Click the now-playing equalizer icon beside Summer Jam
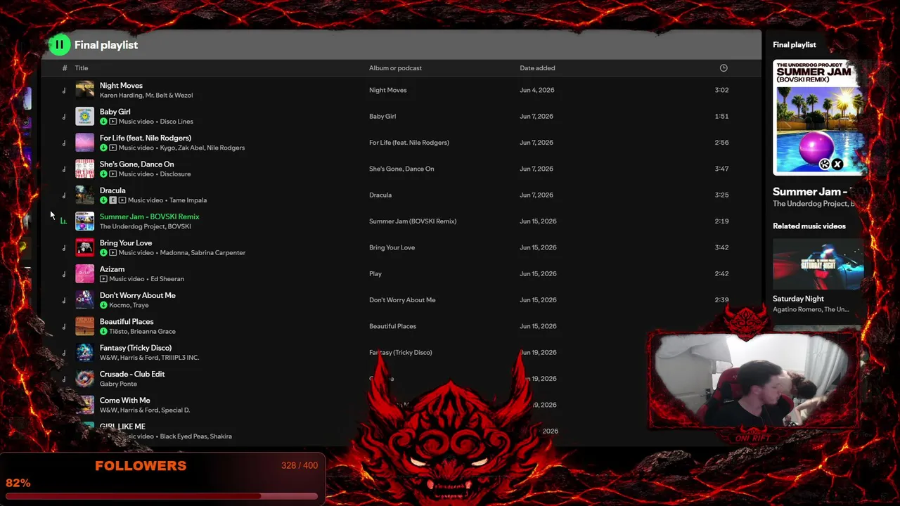900x506 pixels. tap(63, 221)
